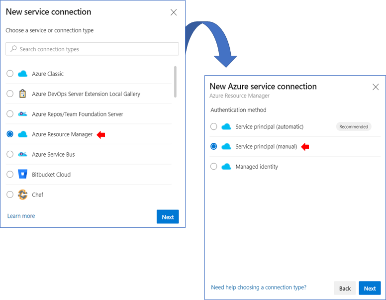The height and width of the screenshot is (300, 386).
Task: Click the Azure Classic cloud icon
Action: tap(23, 74)
